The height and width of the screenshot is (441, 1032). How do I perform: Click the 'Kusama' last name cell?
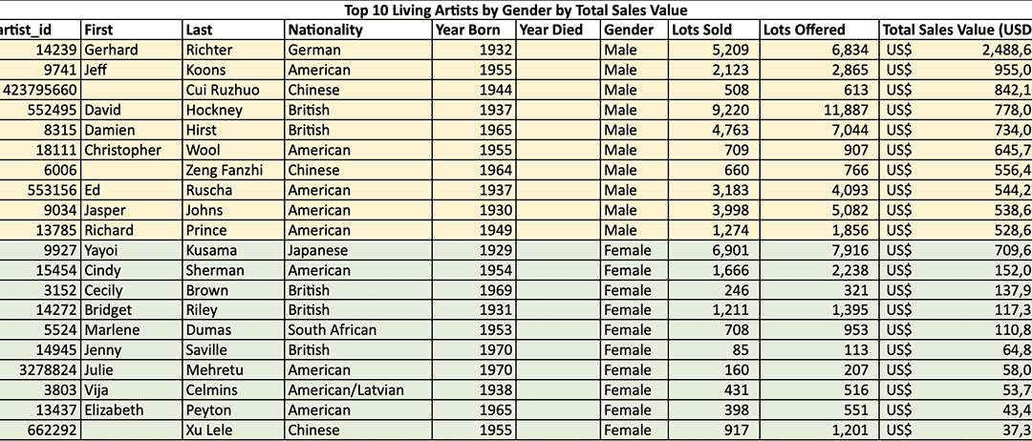coord(210,250)
